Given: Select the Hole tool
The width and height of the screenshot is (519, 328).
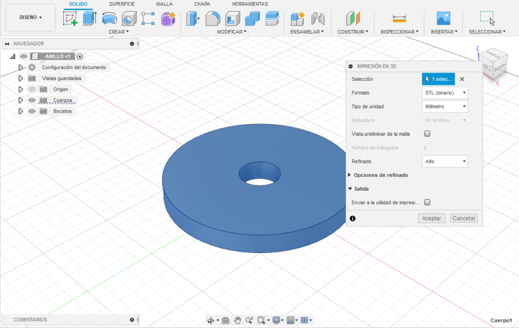Looking at the screenshot, I should point(129,18).
